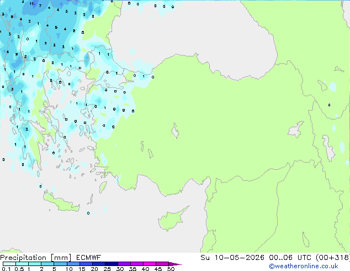Click the '00..06 UTC' time text

pos(290,258)
